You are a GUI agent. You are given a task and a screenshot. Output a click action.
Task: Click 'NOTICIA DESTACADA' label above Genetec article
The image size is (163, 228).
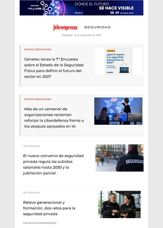(x=38, y=49)
